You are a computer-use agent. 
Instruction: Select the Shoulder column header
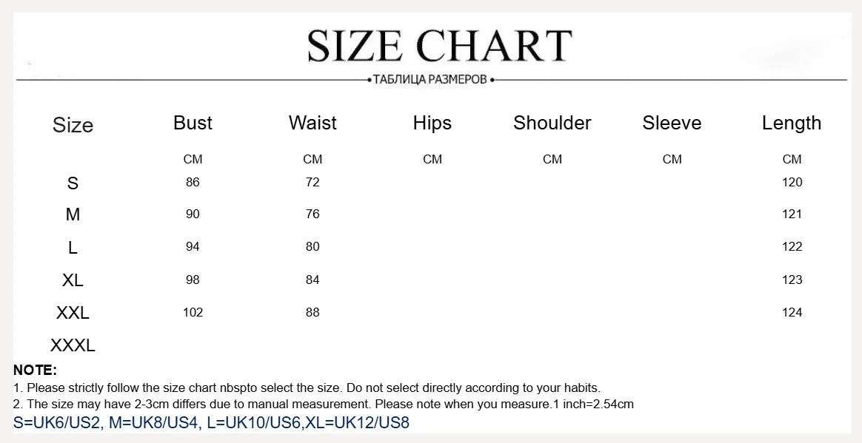click(552, 123)
